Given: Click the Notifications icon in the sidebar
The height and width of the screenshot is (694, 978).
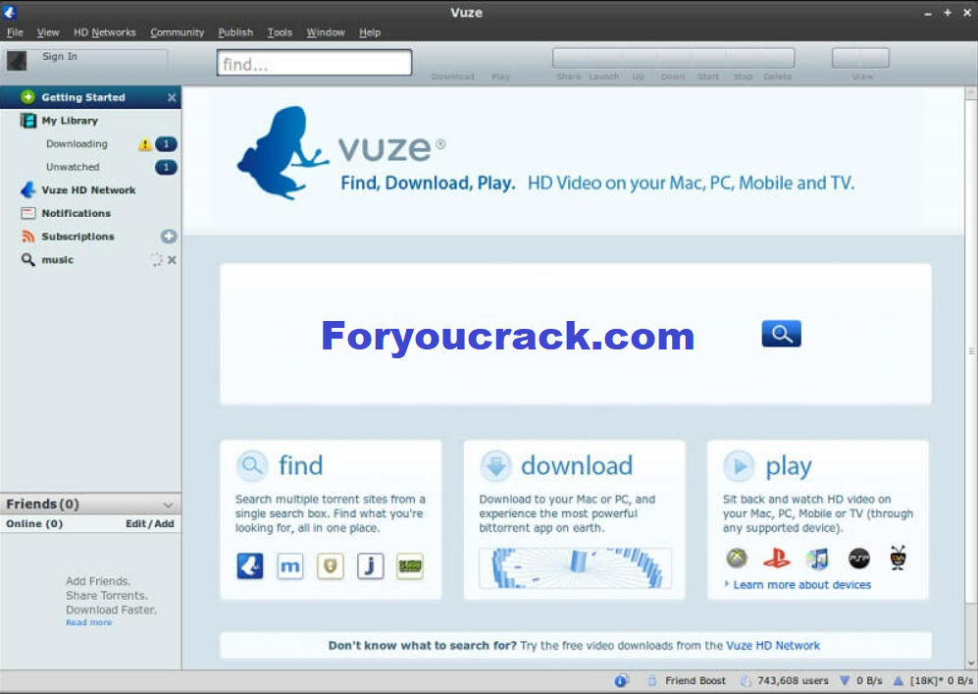Looking at the screenshot, I should point(28,213).
